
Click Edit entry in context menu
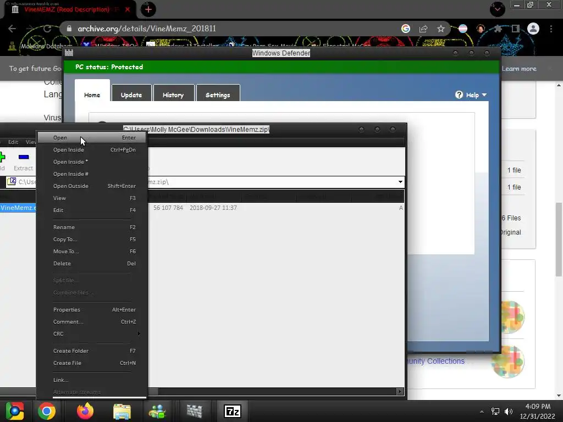pyautogui.click(x=92, y=210)
